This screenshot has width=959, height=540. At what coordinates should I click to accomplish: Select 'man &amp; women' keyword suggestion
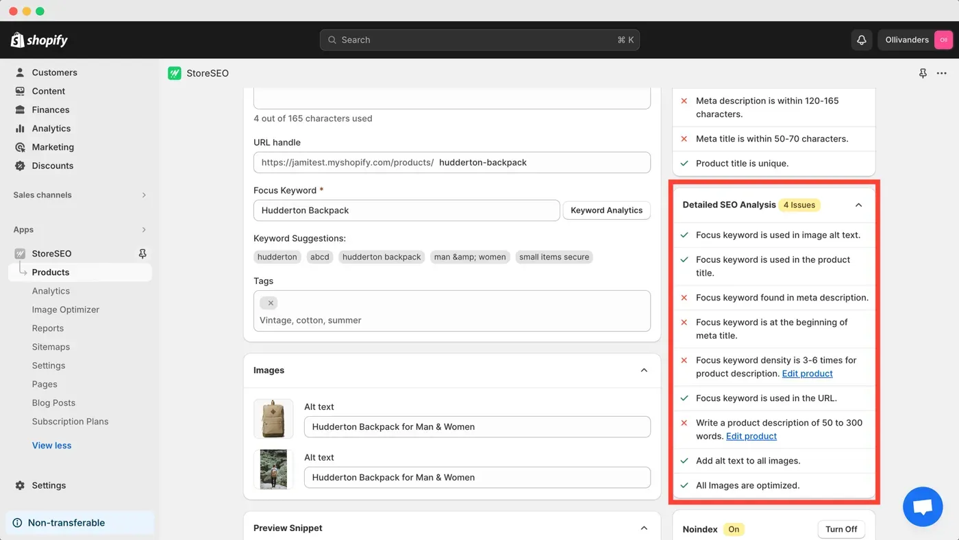[x=470, y=257]
